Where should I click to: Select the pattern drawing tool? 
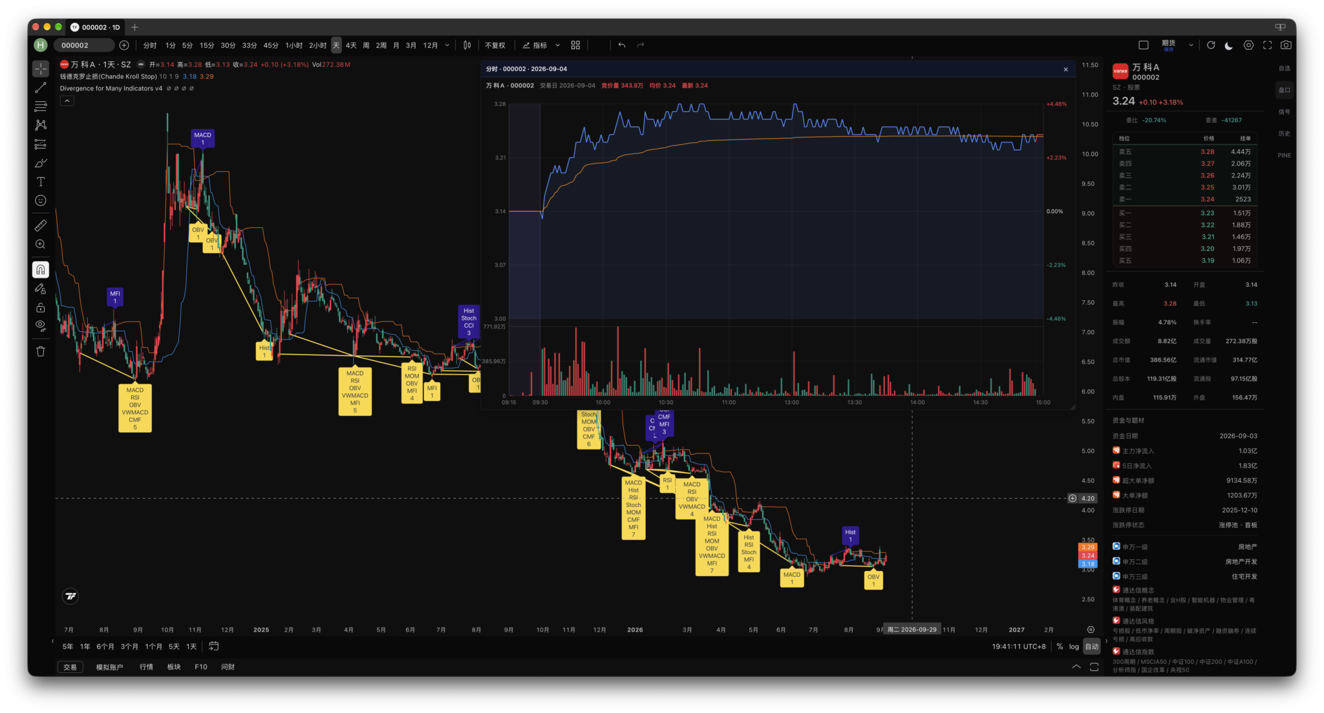tap(41, 125)
